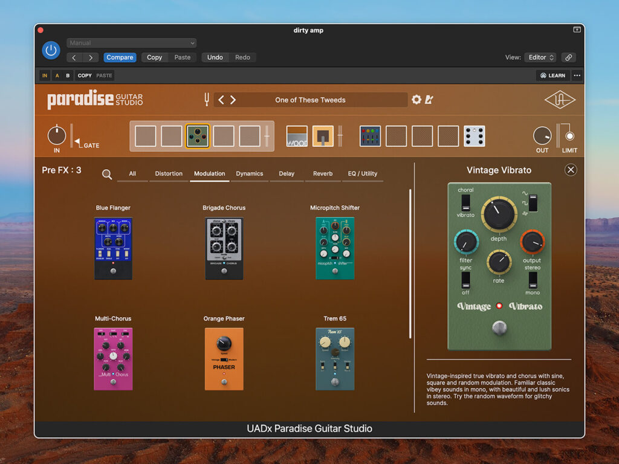Switch to the All tab
The height and width of the screenshot is (464, 619).
point(132,173)
